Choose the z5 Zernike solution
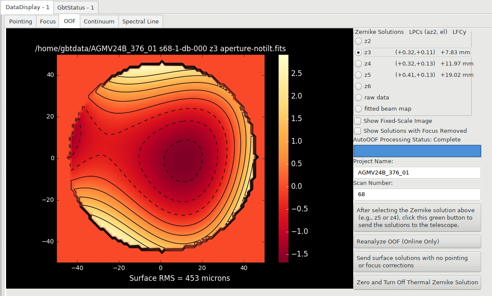Screen dimensions: 492x296 (358, 75)
